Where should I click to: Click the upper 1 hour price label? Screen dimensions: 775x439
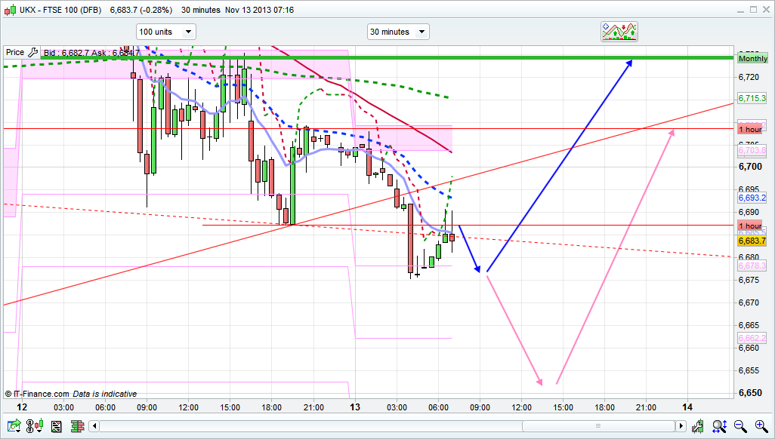[750, 128]
